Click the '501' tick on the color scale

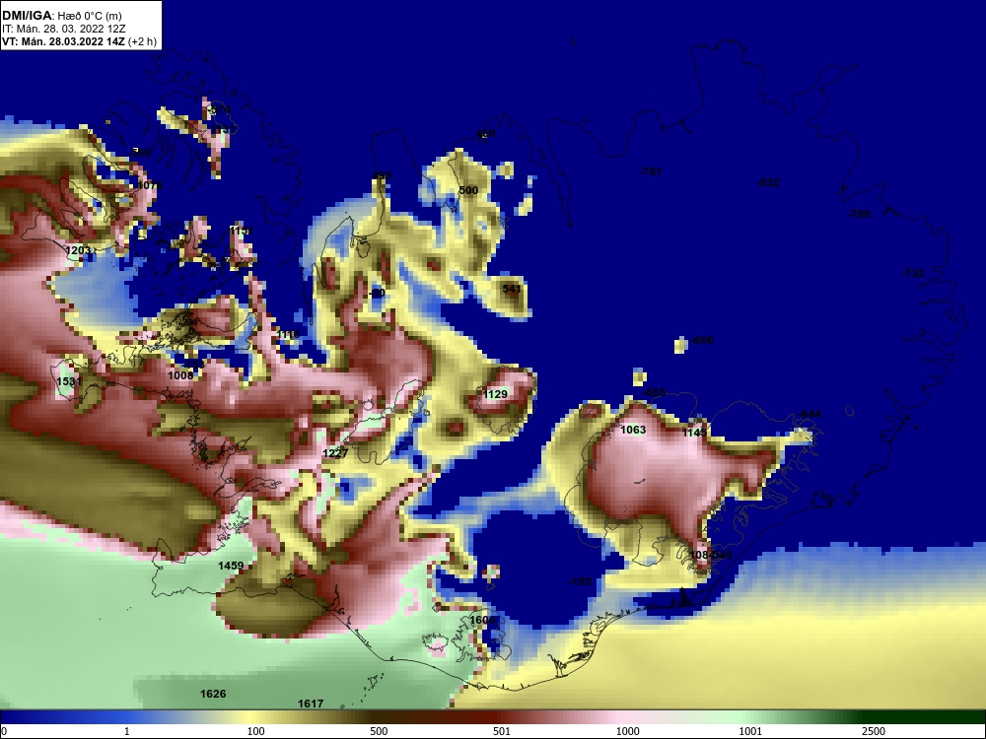(502, 731)
